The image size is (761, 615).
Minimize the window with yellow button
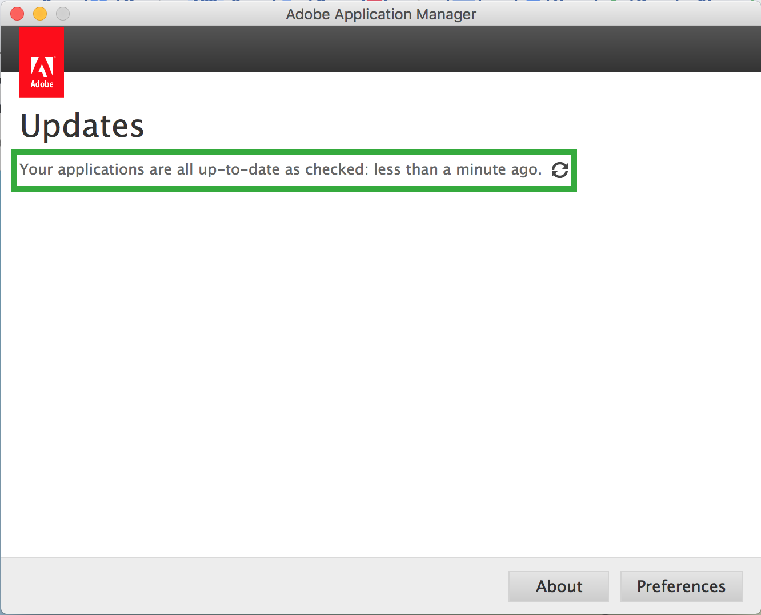pos(40,14)
